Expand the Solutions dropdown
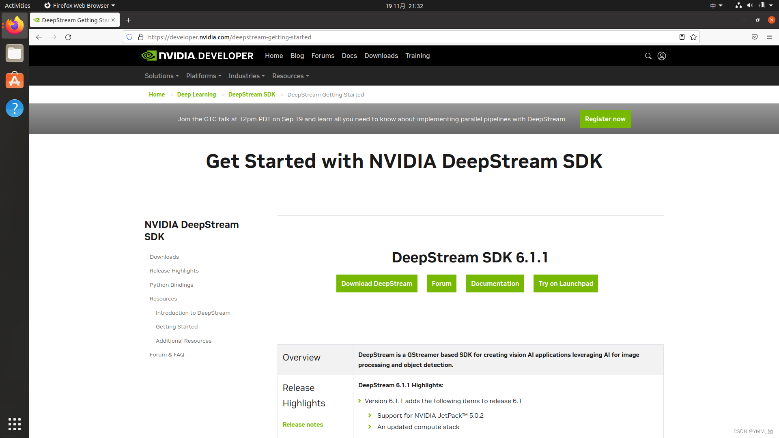Screen dimensions: 779x438 click(x=161, y=76)
